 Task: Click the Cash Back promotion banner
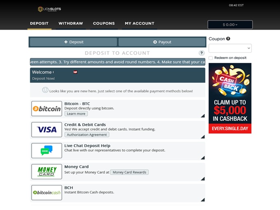click(230, 98)
